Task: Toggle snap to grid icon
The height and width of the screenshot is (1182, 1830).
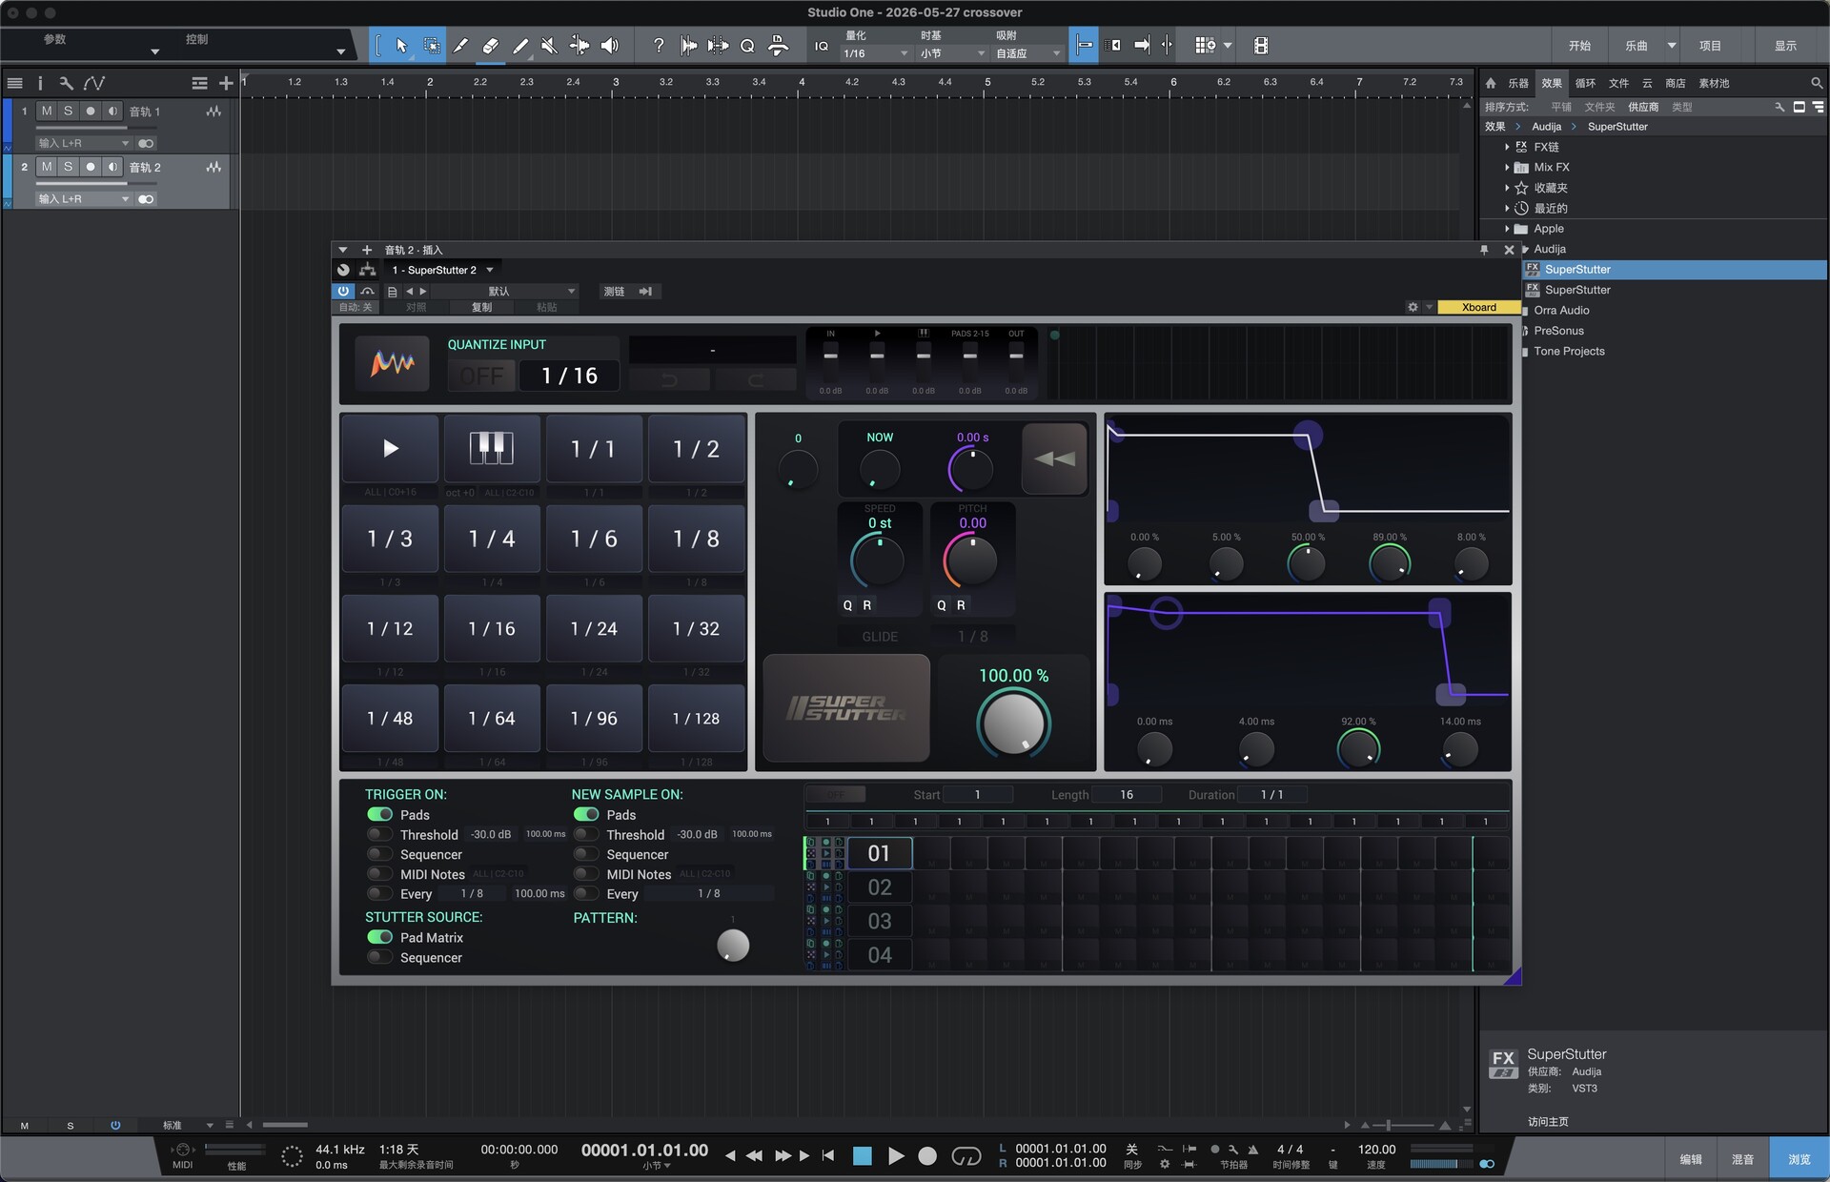Action: click(1084, 46)
